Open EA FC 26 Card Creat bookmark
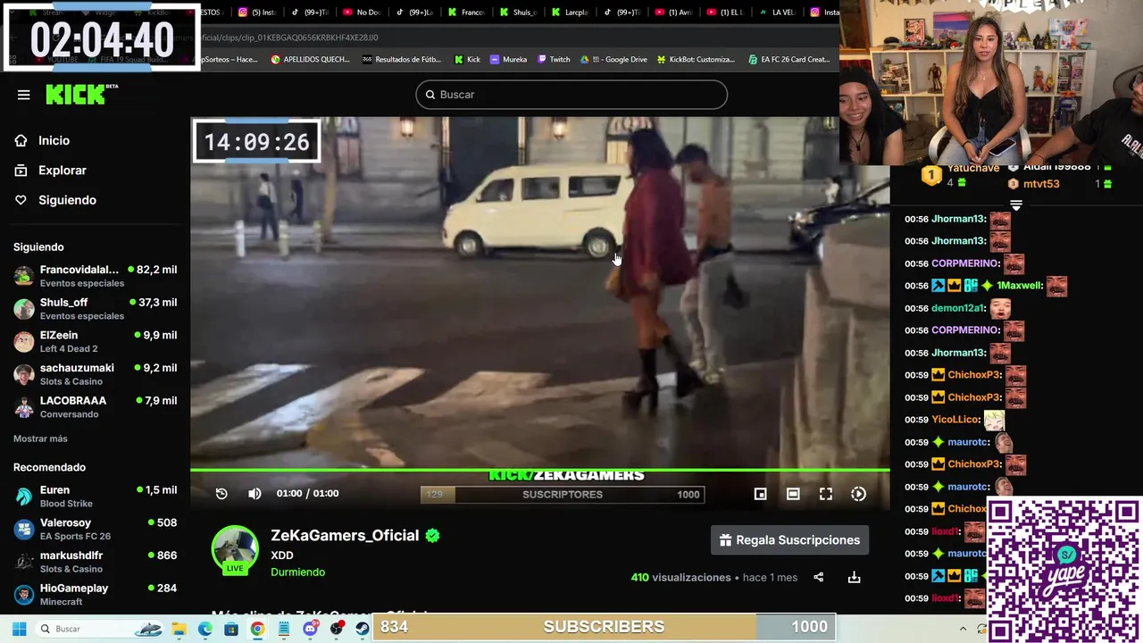 789,60
